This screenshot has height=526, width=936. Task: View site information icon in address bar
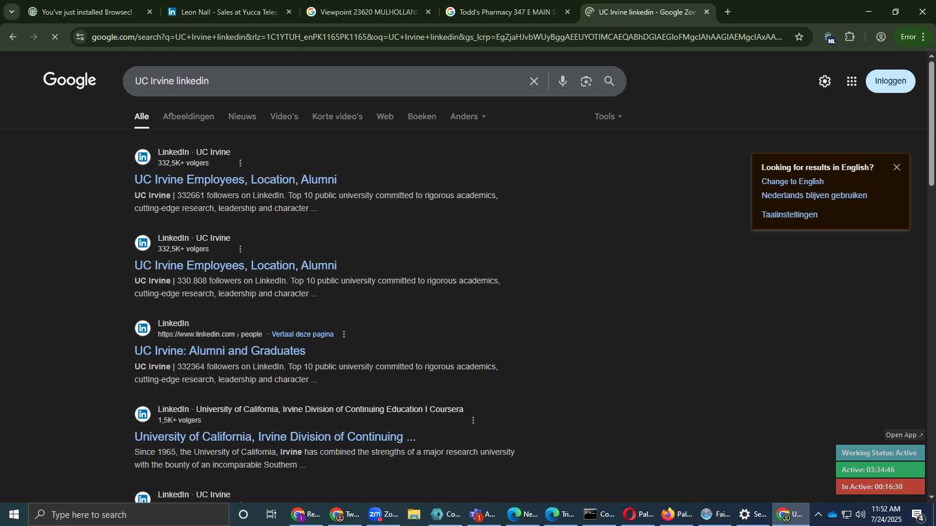point(80,37)
